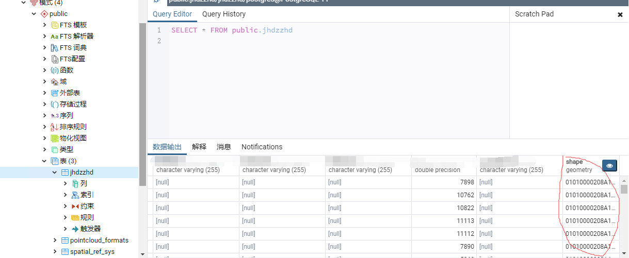
Task: Click the 函数 functions icon
Action: tap(55, 71)
